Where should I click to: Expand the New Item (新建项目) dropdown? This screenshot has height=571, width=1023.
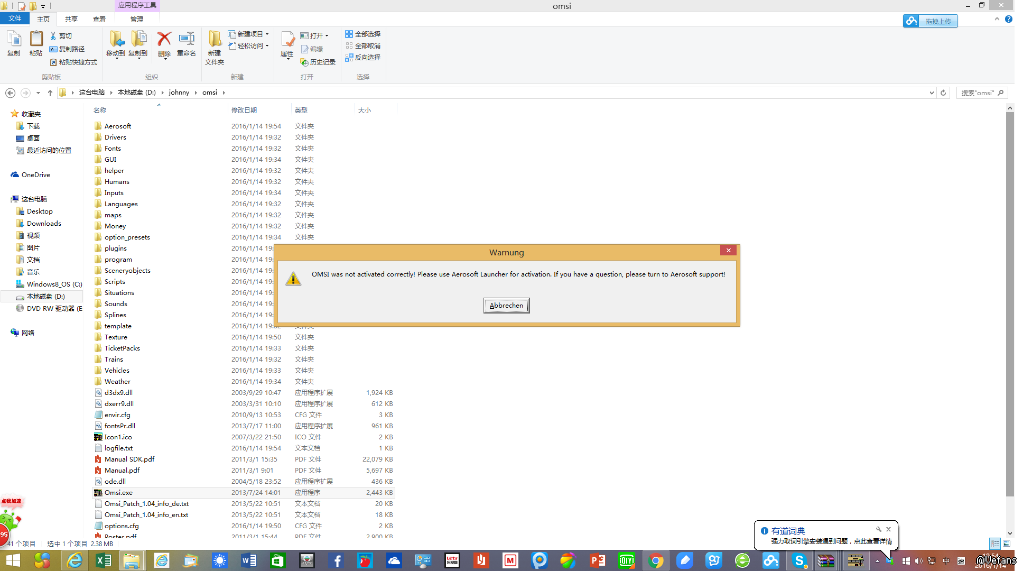[x=267, y=34]
